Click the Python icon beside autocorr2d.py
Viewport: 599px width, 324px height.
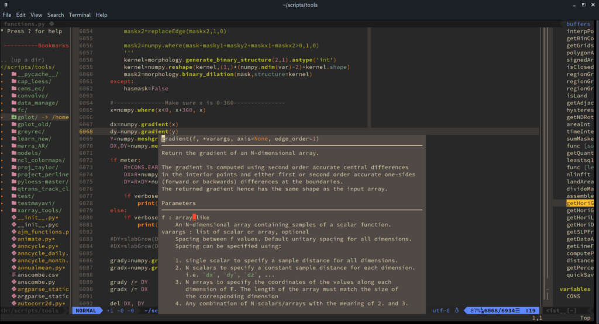(x=14, y=304)
